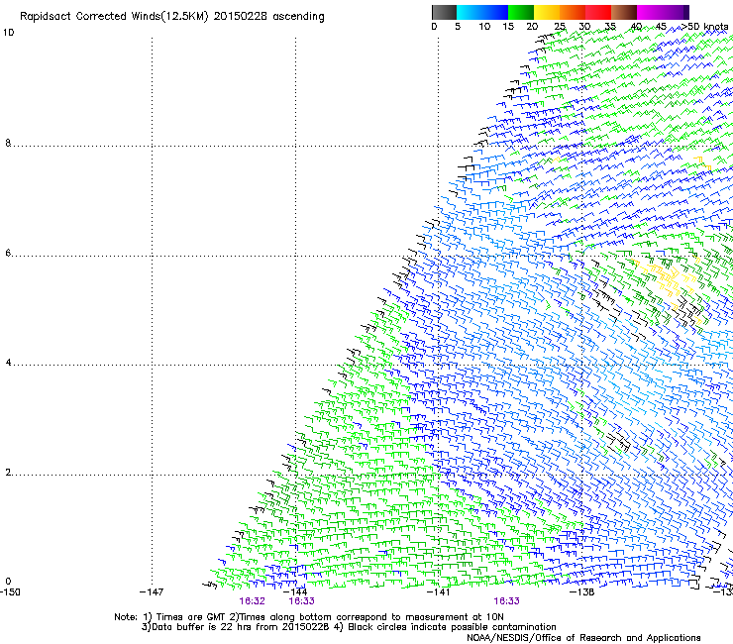Click the note 'Times are GMT' line
The height and width of the screenshot is (644, 733).
pyautogui.click(x=309, y=617)
